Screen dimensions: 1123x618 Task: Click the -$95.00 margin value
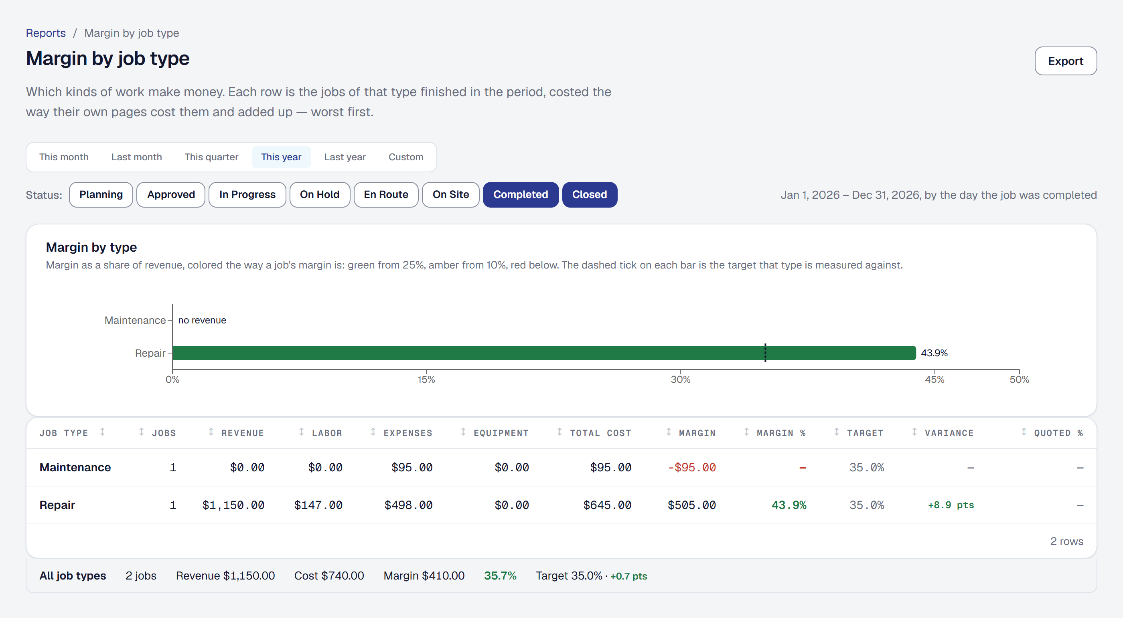click(x=691, y=467)
